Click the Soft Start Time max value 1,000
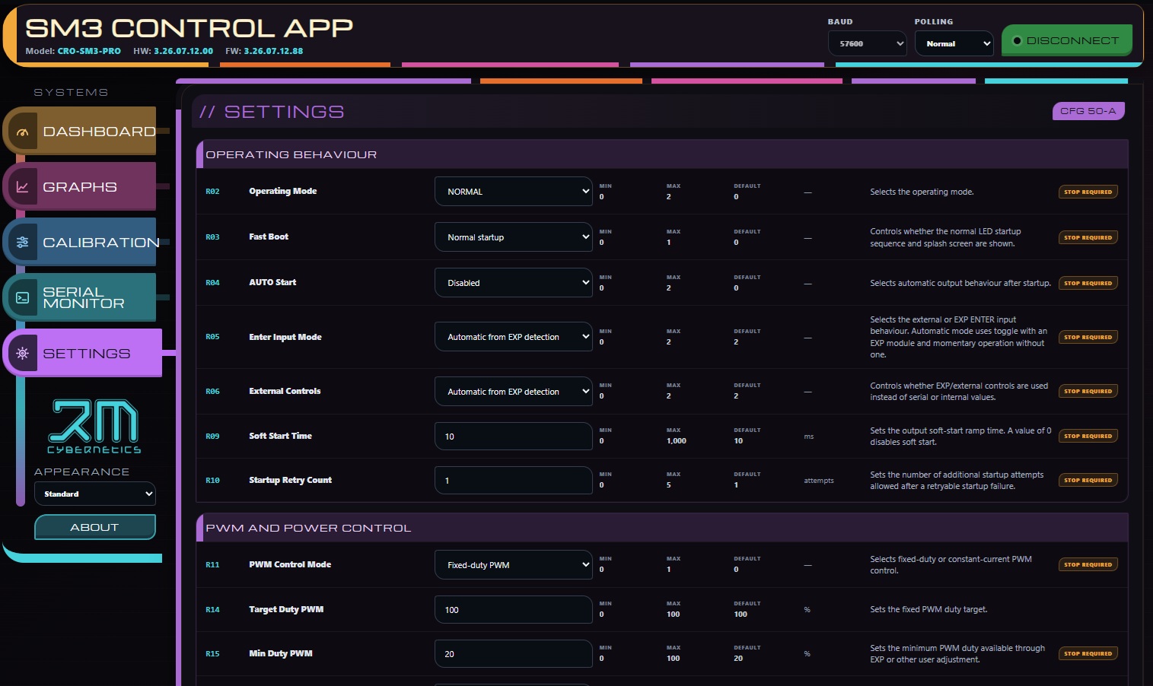 [676, 441]
